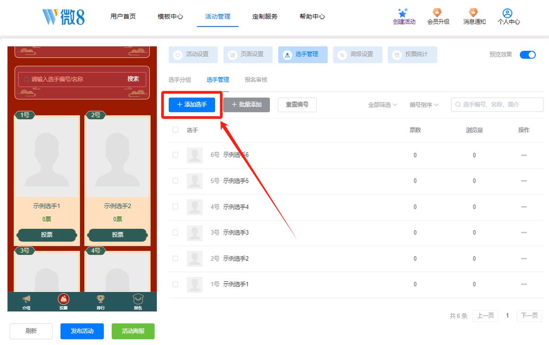Viewport: 549px width, 345px height.
Task: Click the 微8 logo
Action: [63, 16]
